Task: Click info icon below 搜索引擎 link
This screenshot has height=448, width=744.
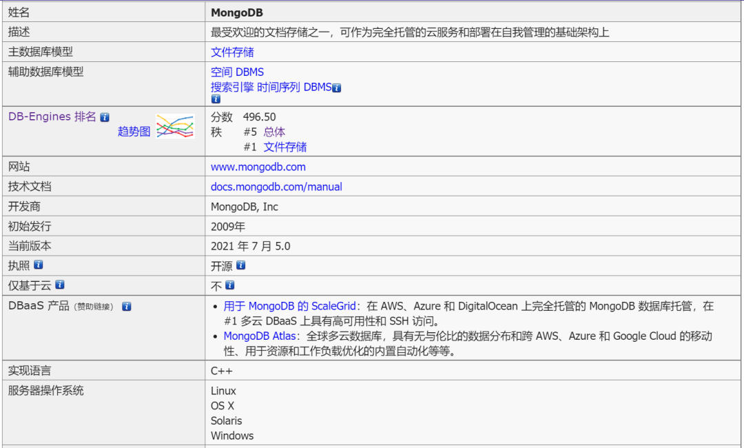Action: [216, 99]
